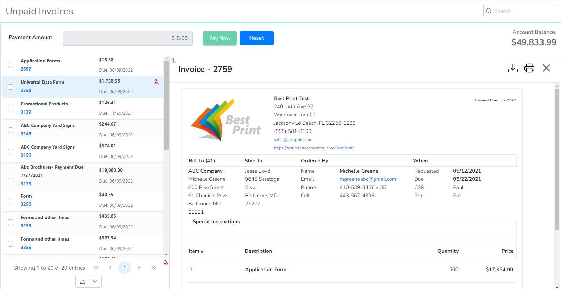Click the Universal Data Form title
Image resolution: width=561 pixels, height=289 pixels.
[42, 82]
